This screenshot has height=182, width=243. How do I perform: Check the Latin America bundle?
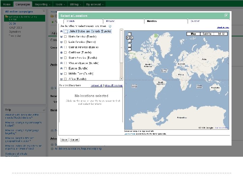[65, 42]
